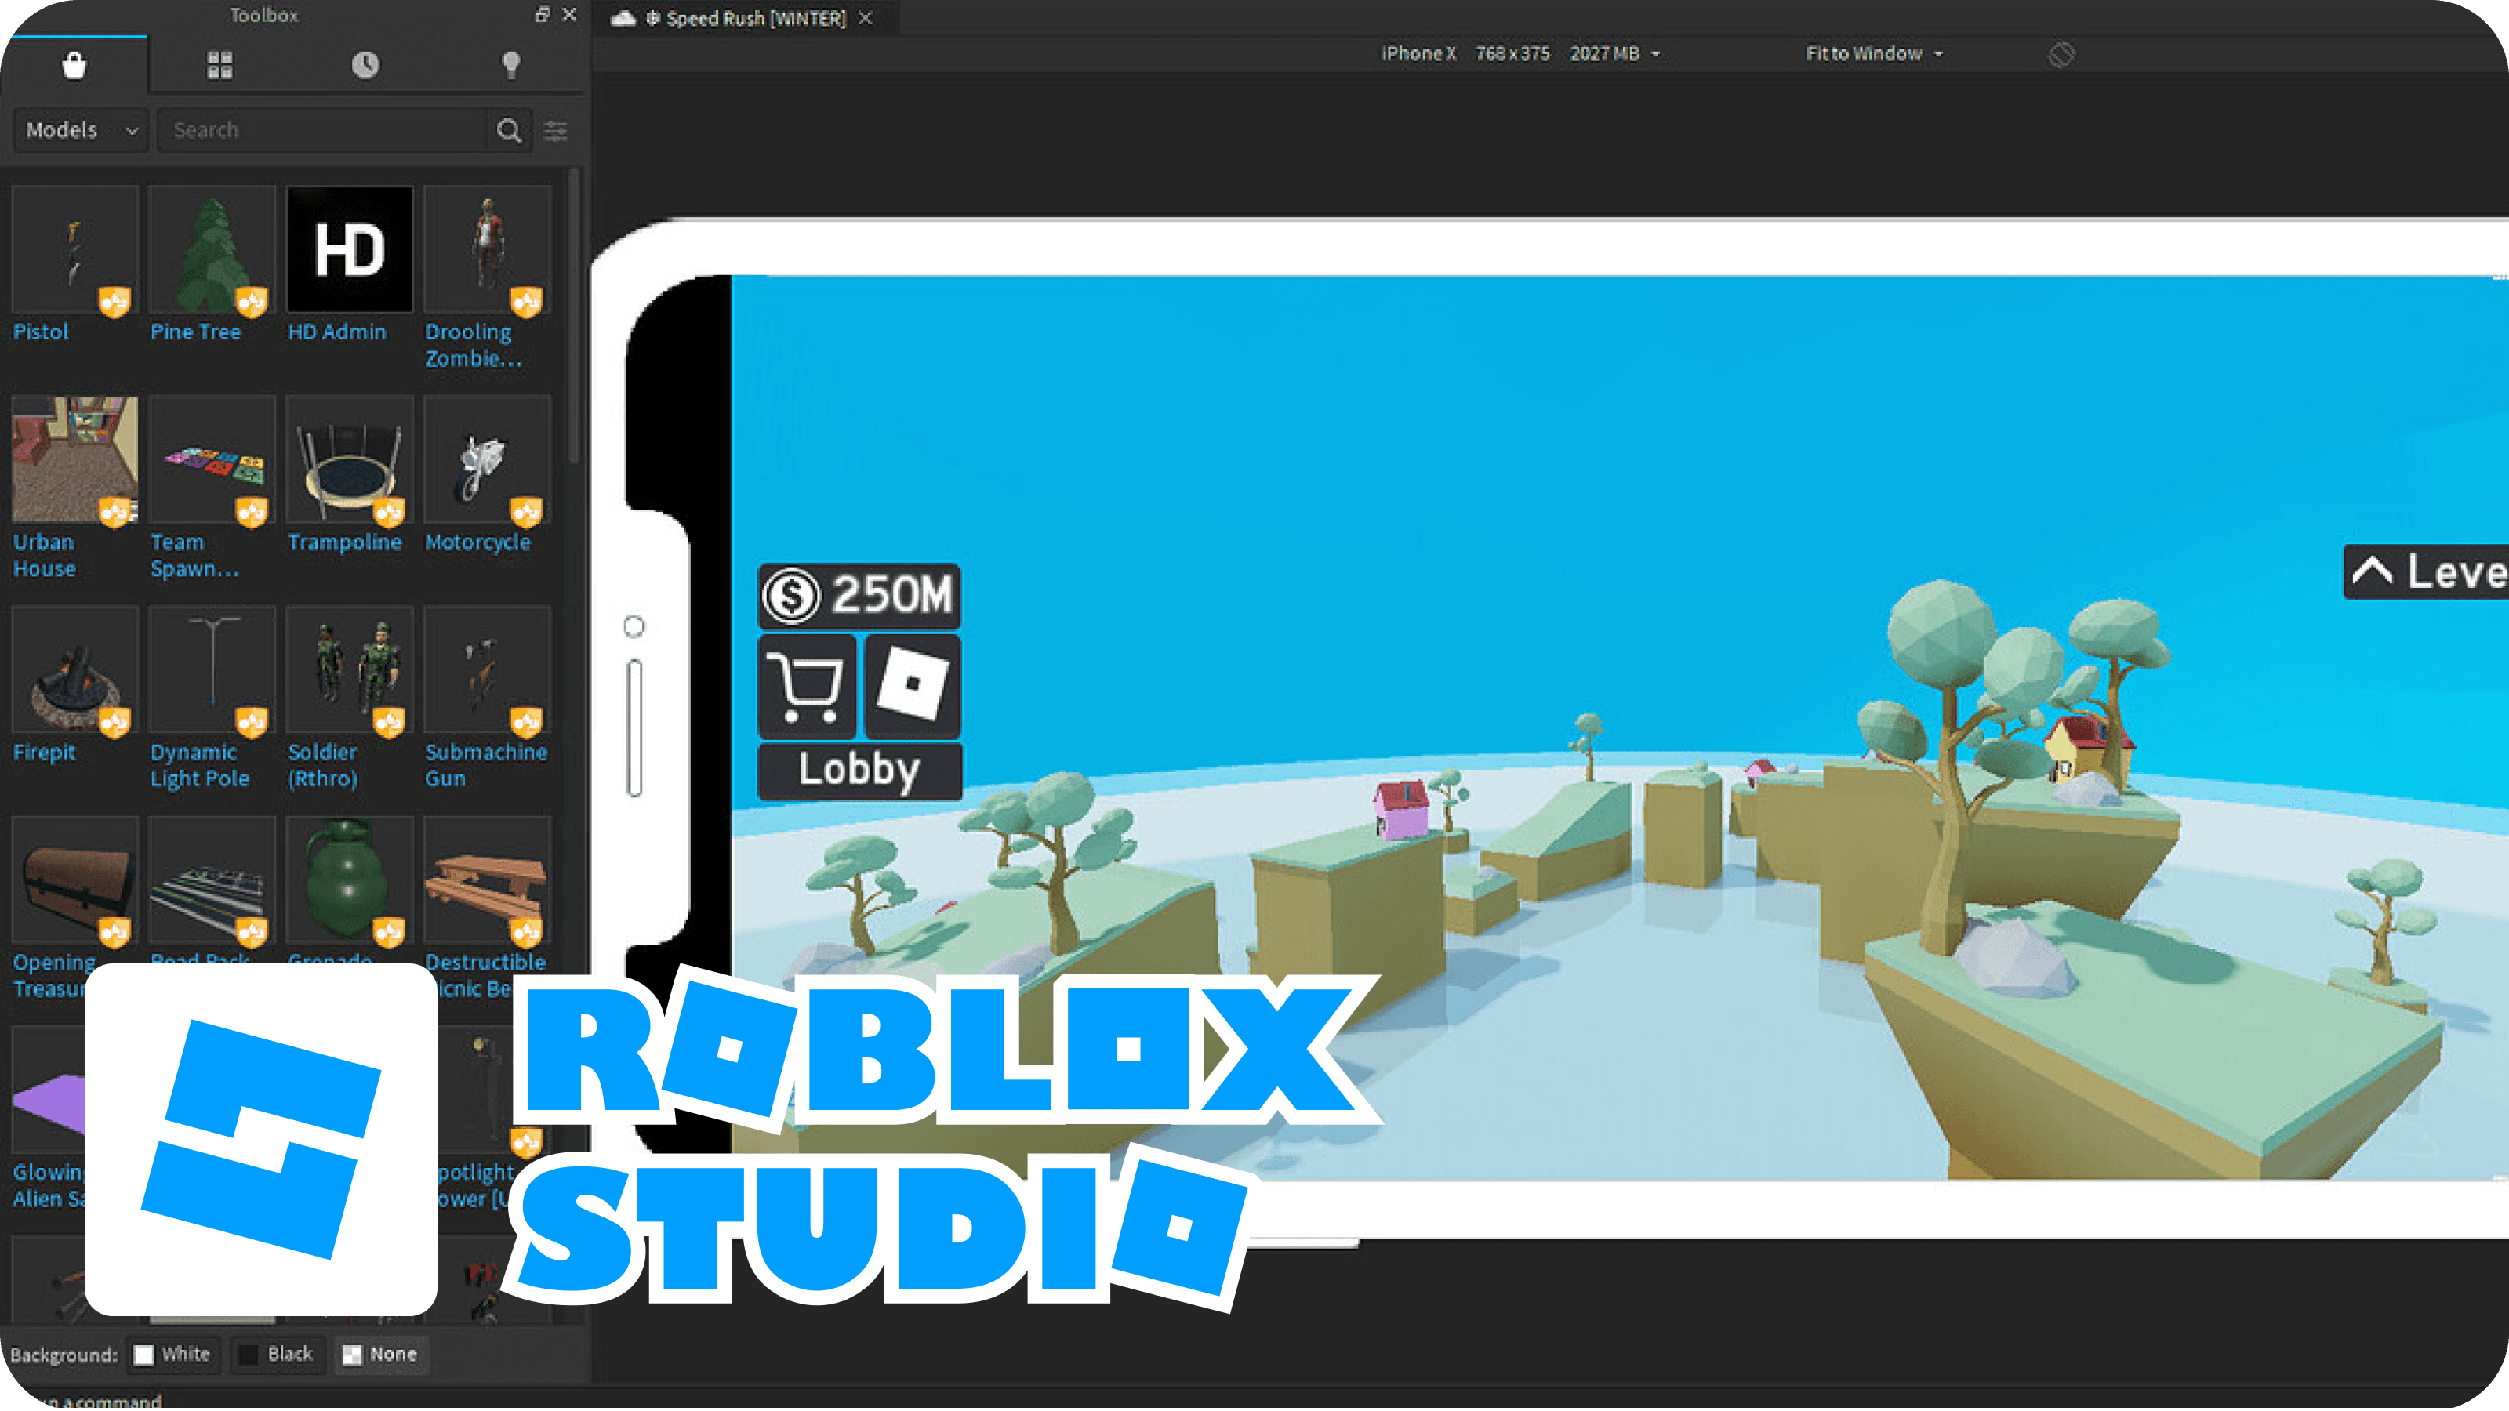The width and height of the screenshot is (2509, 1411).
Task: Open the Creations lightbulb tab
Action: point(510,65)
